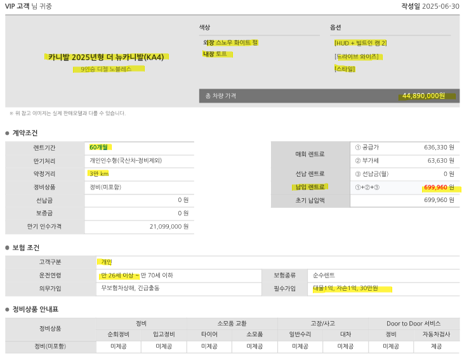
Task: Click 소모품 교환 column header
Action: point(232,324)
